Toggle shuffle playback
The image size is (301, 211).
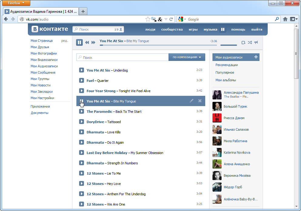click(250, 42)
